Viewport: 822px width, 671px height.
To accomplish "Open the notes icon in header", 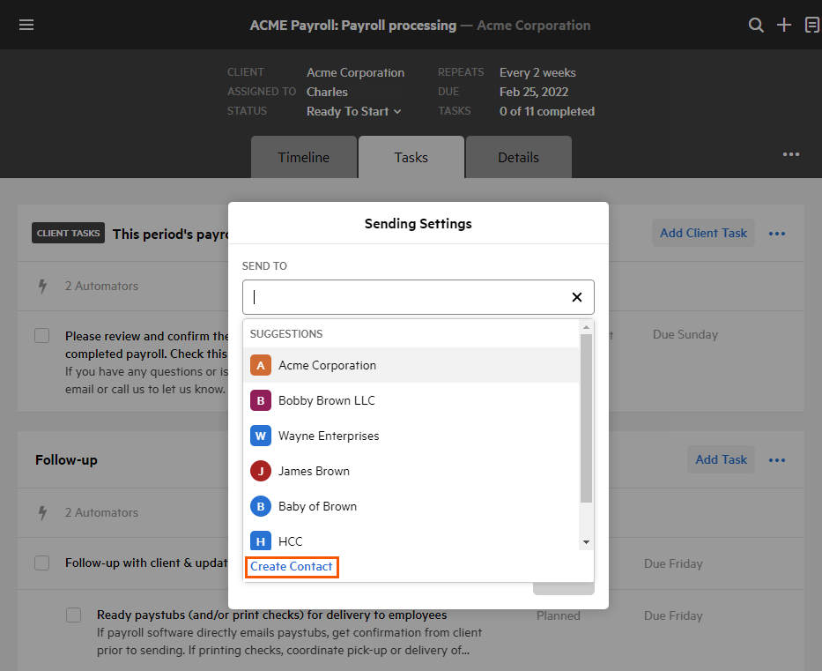I will (811, 25).
